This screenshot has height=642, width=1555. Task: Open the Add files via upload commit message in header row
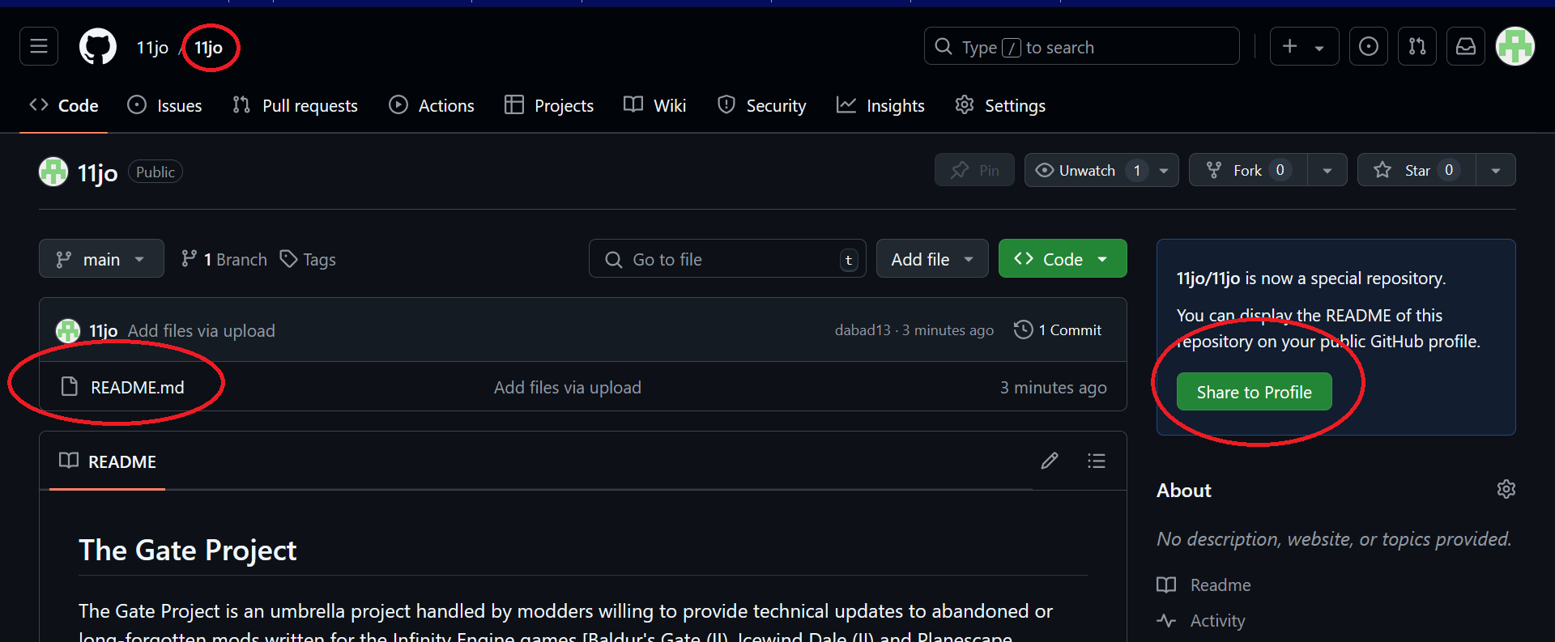click(202, 330)
